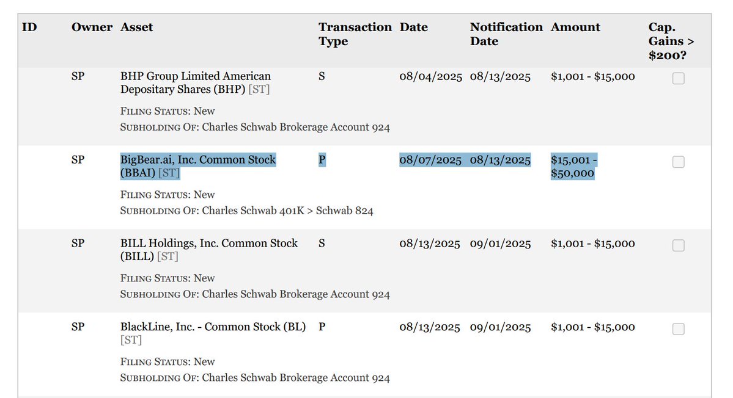
Task: Click highlighted $15,001 - $50,000 amount
Action: pos(573,167)
